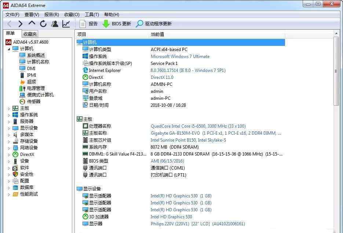Click the ADMIN-PC computer name value
343x233 pixels.
coord(161,84)
